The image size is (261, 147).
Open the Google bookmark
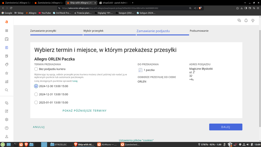pos(7,13)
